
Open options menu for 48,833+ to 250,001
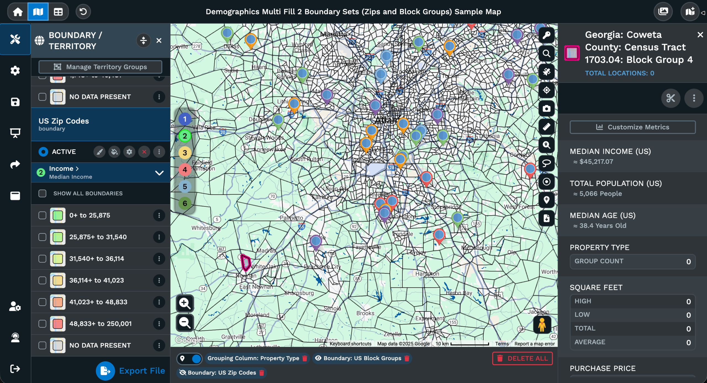pos(159,324)
